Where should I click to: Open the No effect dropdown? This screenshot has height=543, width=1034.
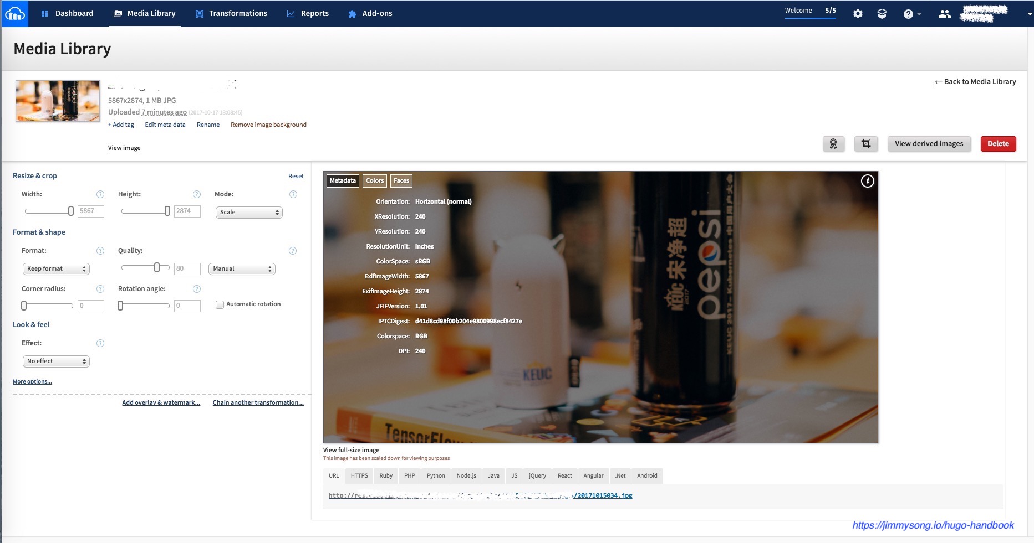pos(56,361)
